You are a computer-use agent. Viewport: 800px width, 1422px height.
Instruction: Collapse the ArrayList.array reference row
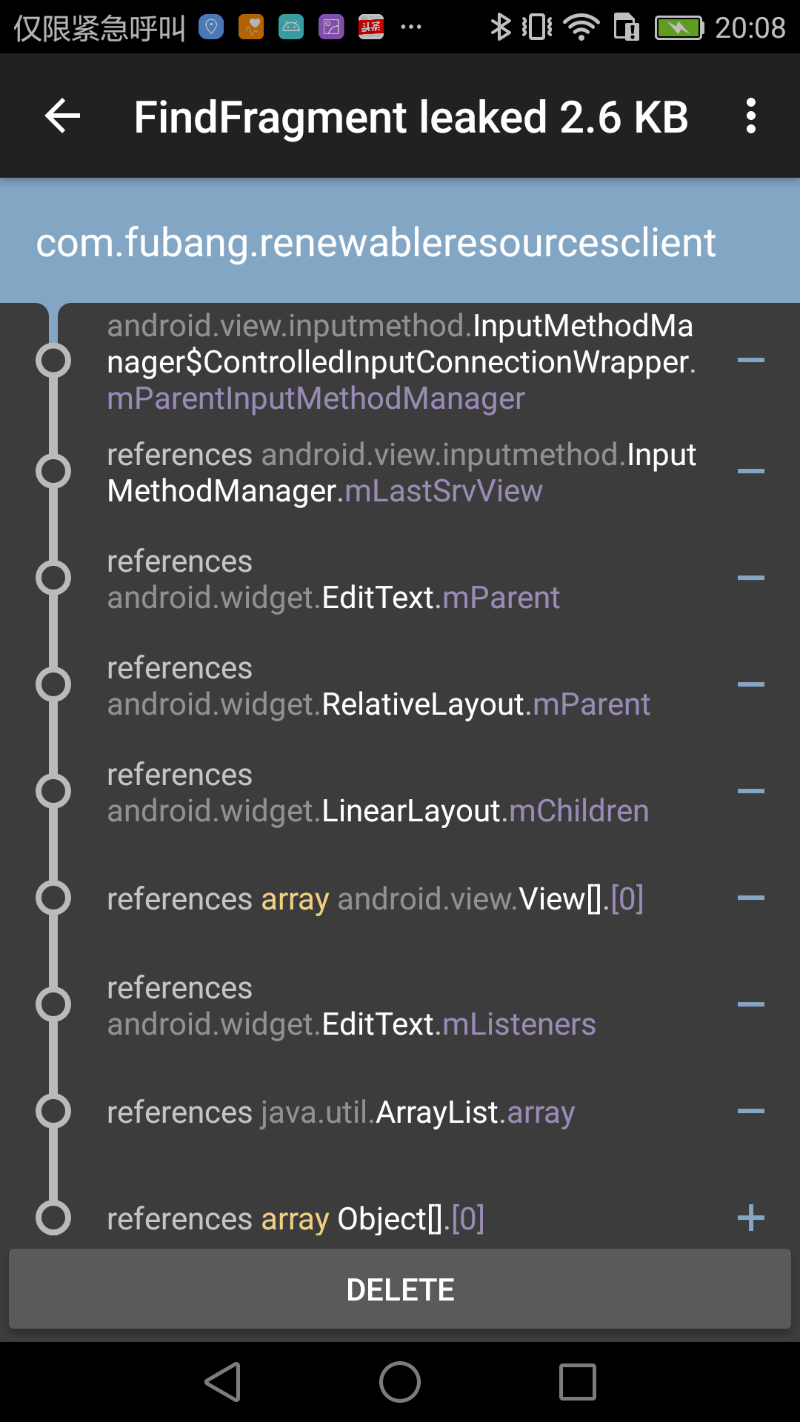pyautogui.click(x=753, y=1111)
